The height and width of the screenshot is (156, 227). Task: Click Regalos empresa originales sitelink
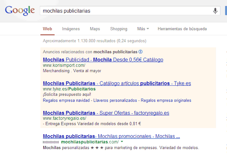166,101
